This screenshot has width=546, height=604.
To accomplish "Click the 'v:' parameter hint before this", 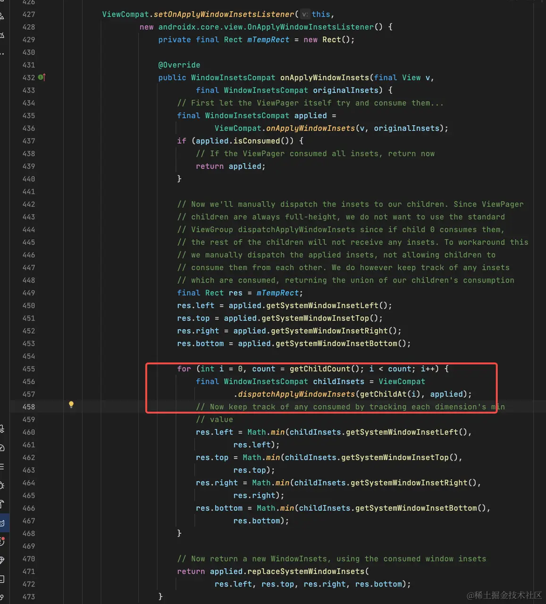I will click(305, 14).
